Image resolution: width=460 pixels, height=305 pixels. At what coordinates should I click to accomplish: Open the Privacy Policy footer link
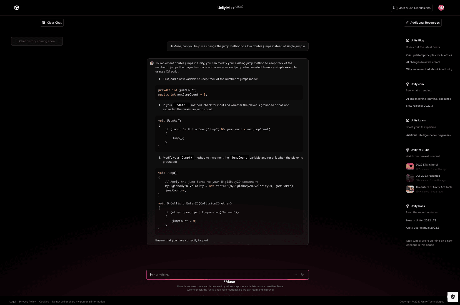[x=27, y=302]
